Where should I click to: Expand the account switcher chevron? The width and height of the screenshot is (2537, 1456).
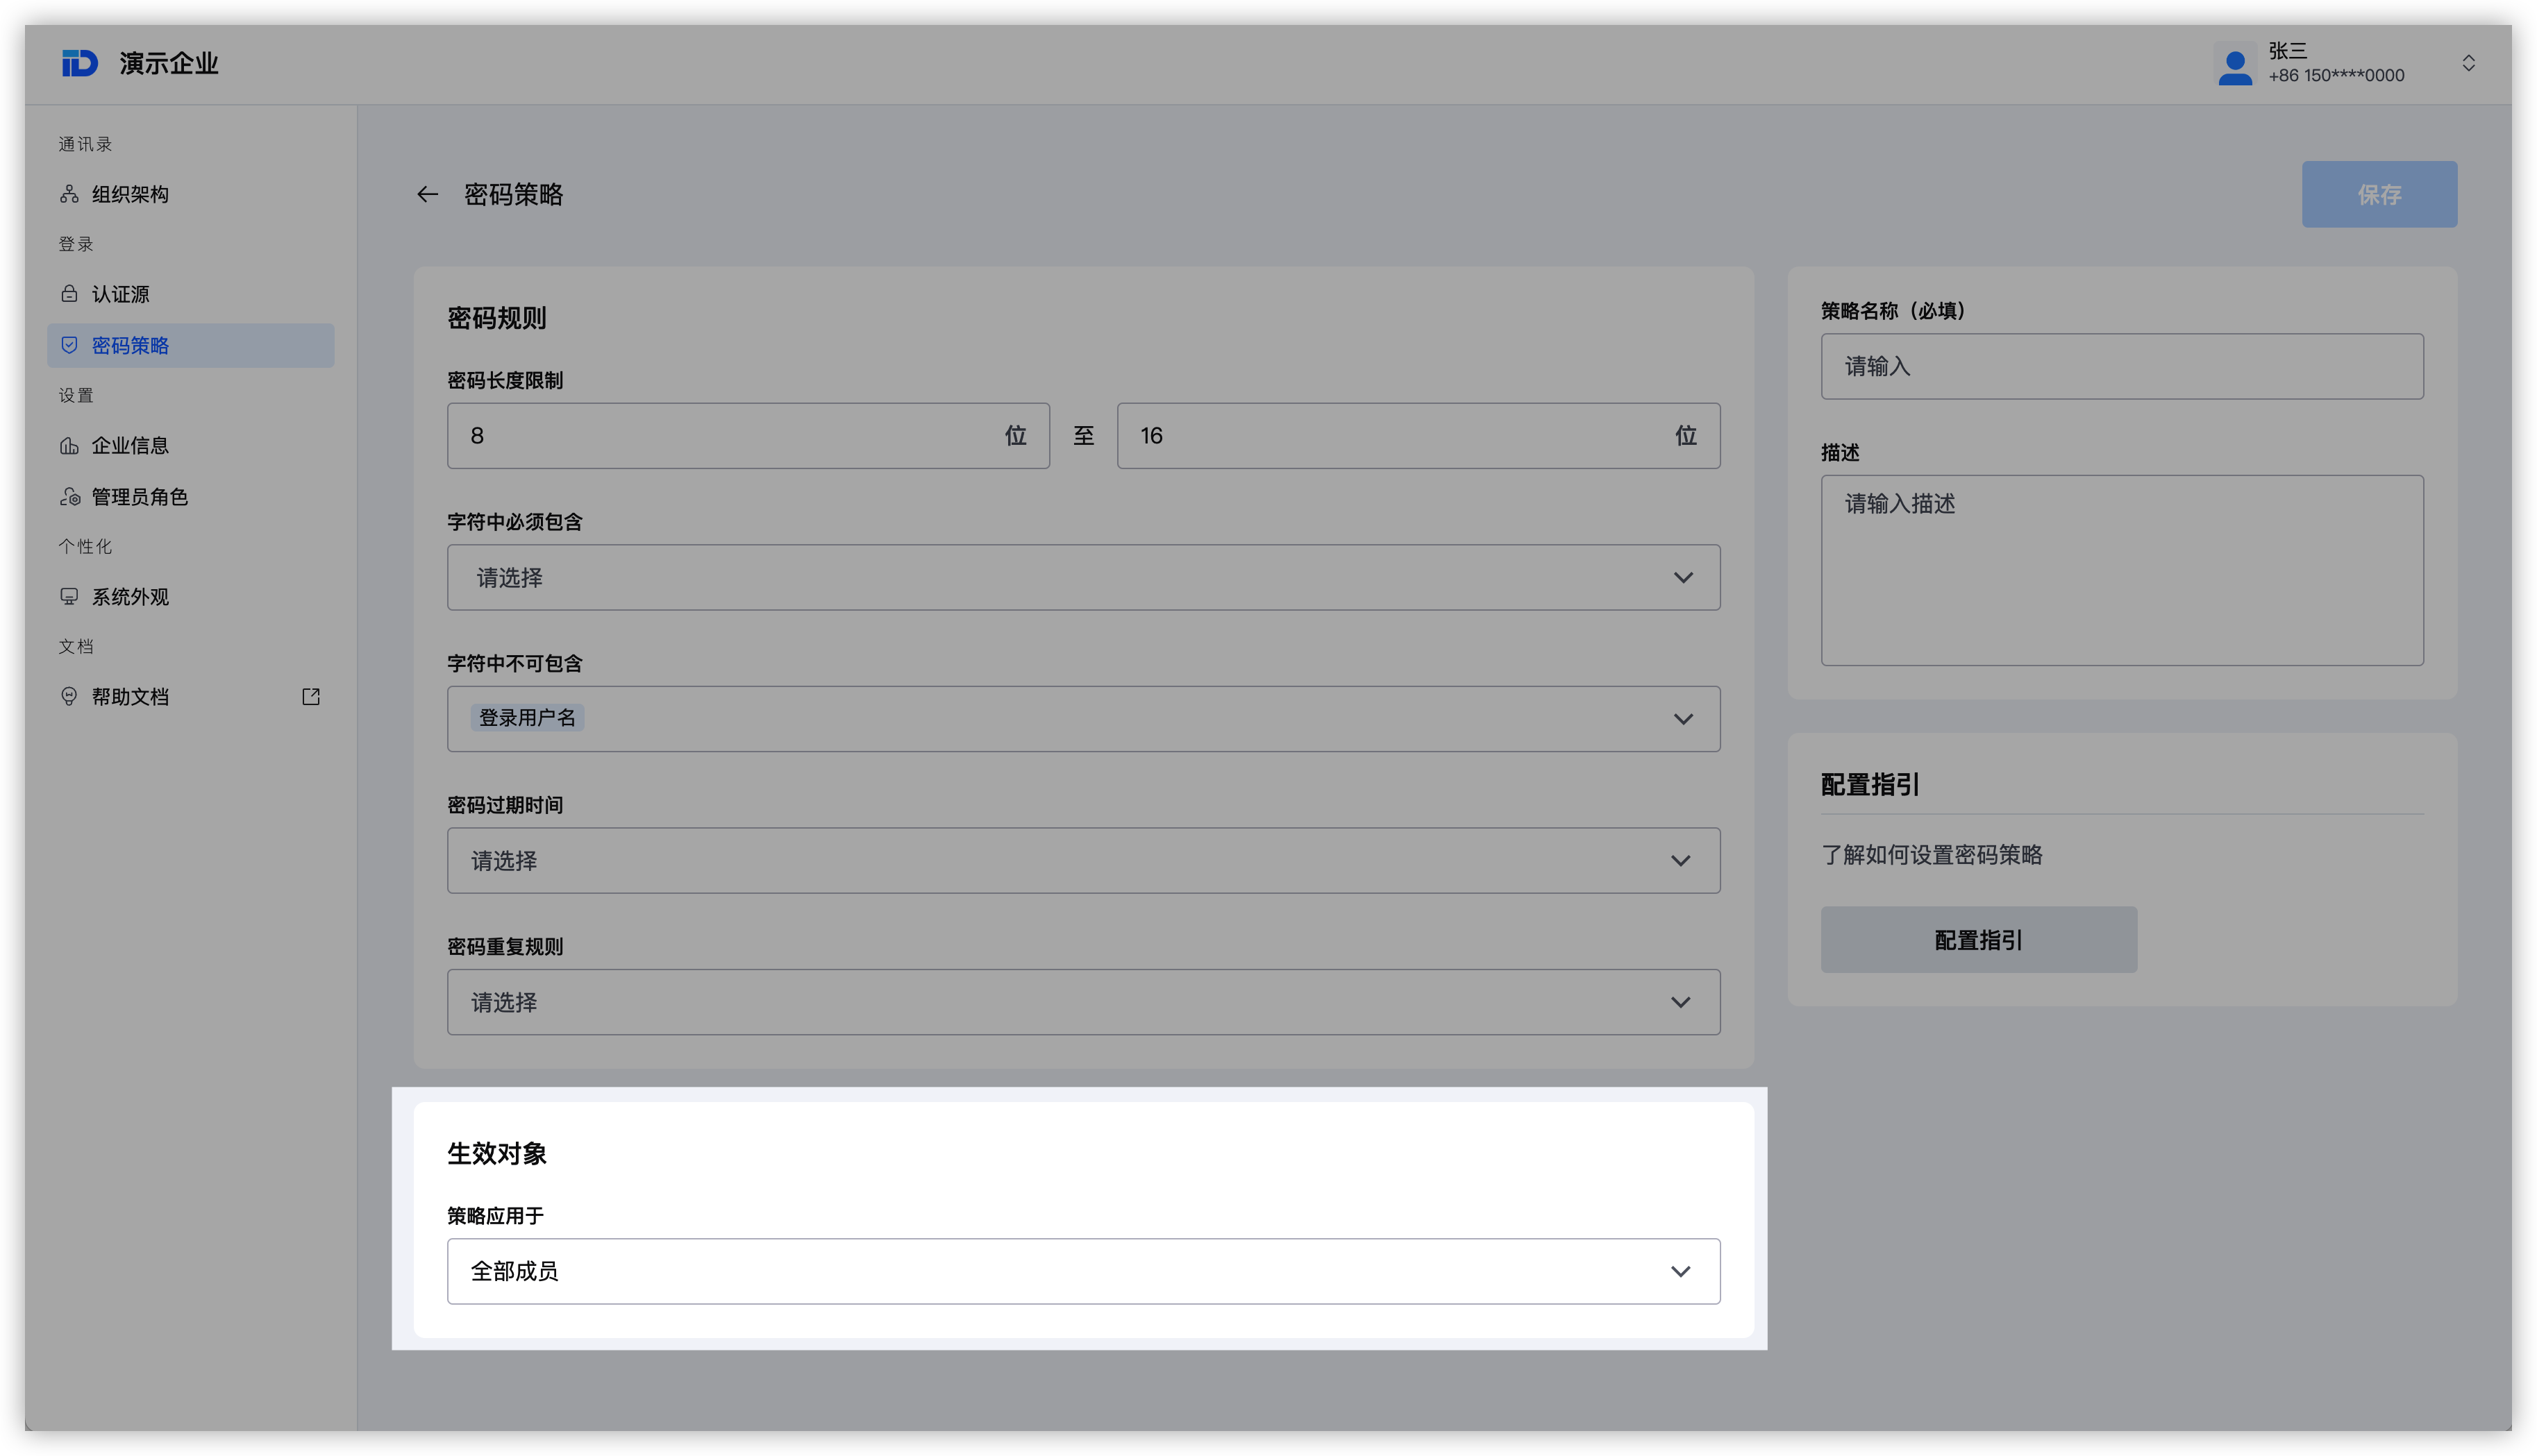pyautogui.click(x=2468, y=63)
